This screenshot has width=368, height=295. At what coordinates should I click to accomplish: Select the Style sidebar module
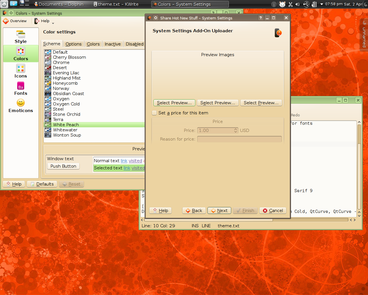pyautogui.click(x=21, y=37)
